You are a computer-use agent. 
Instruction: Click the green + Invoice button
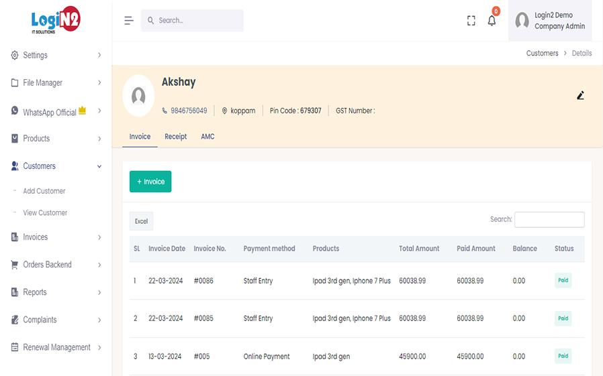(150, 182)
